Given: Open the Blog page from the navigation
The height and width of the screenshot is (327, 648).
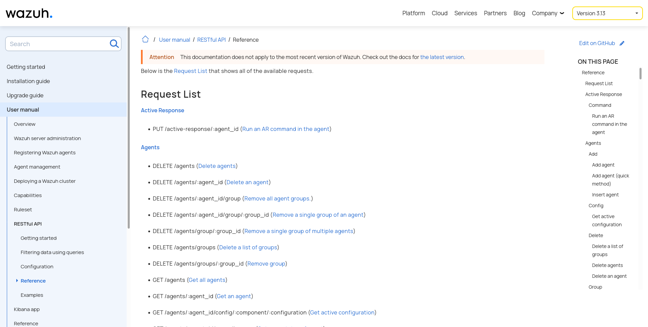Looking at the screenshot, I should [519, 13].
